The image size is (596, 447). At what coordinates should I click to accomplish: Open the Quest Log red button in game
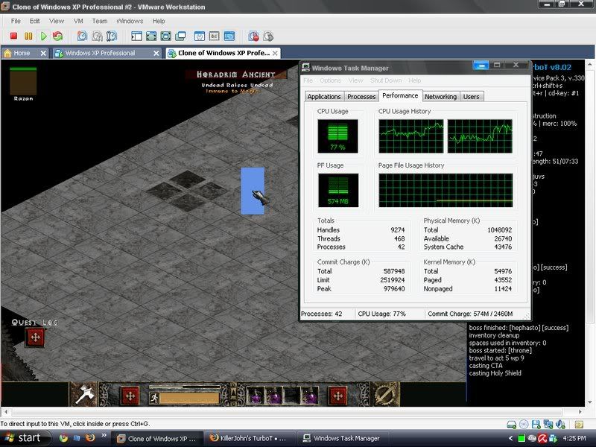pyautogui.click(x=35, y=337)
